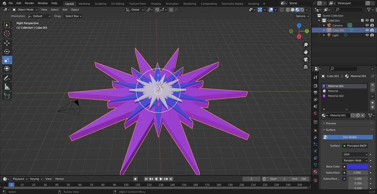Click the zoom magnifier viewport icon
Screen dimensions: 377x194
tap(306, 45)
